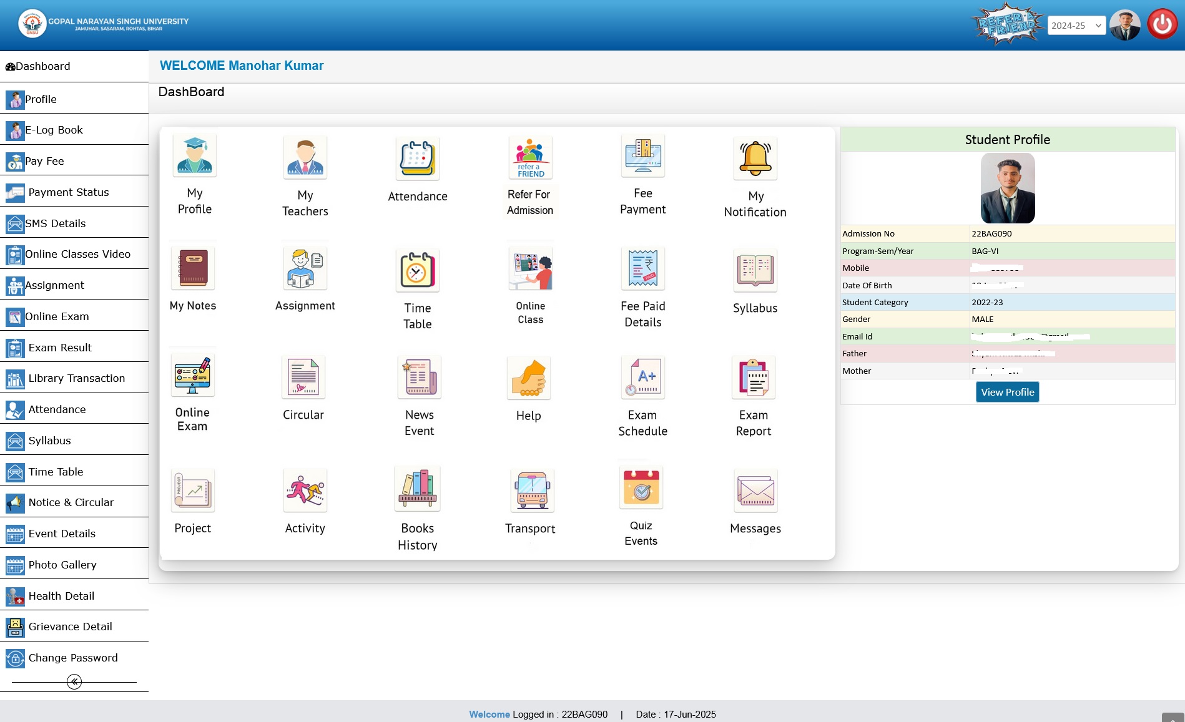Select E-Log Book in the sidebar
The width and height of the screenshot is (1185, 722).
[54, 130]
